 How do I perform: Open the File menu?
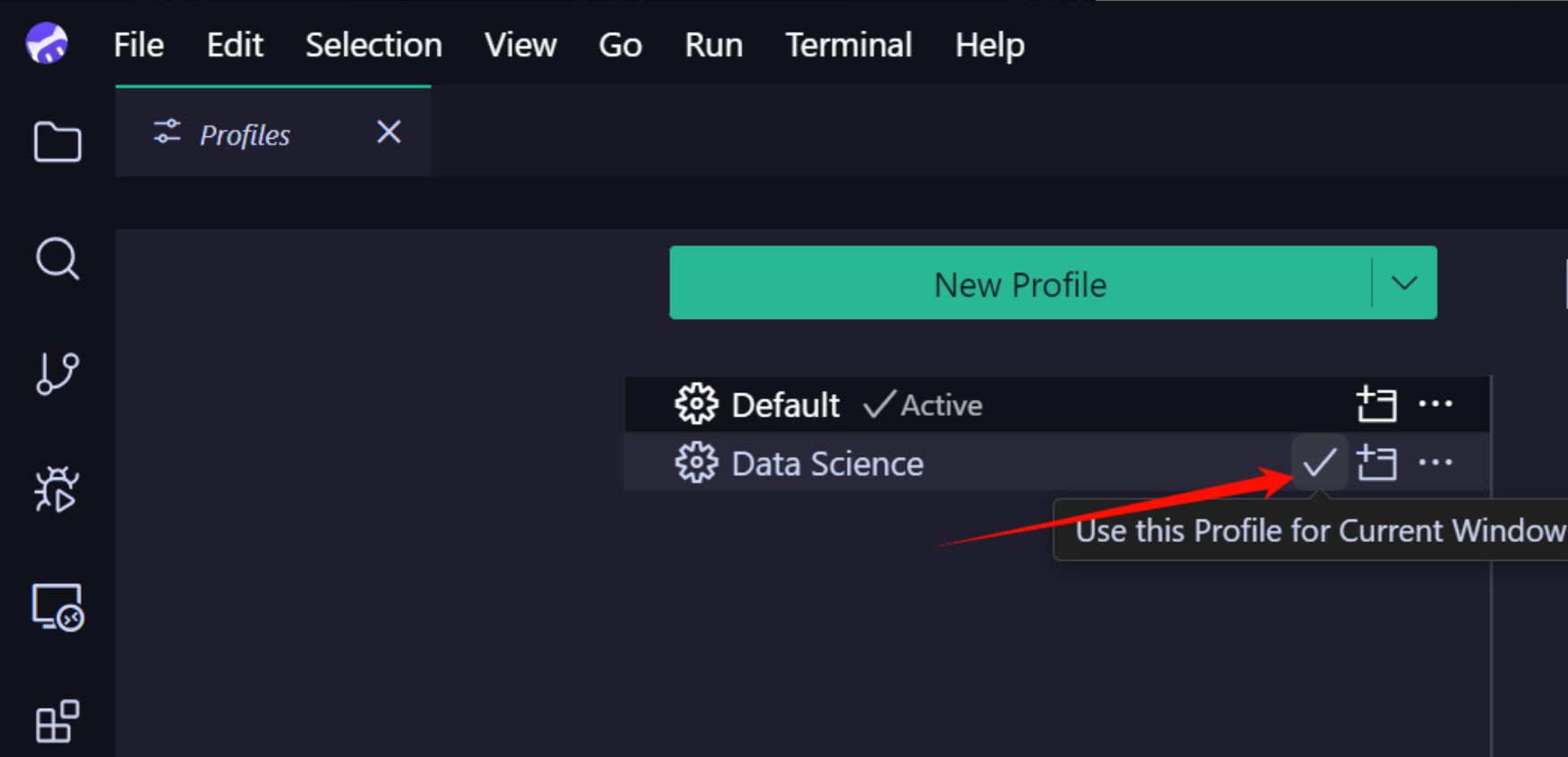click(139, 45)
